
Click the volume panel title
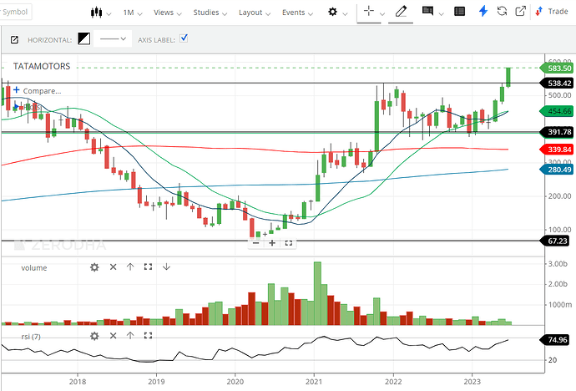pyautogui.click(x=34, y=268)
